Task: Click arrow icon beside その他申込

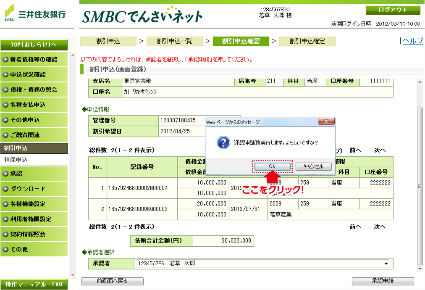Action: 5,120
